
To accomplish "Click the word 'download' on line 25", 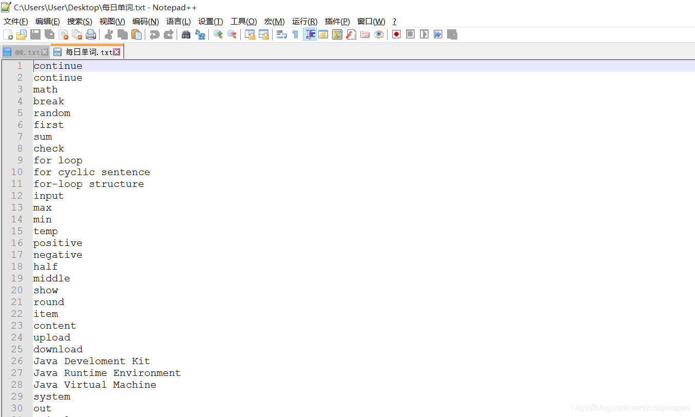I will point(58,349).
